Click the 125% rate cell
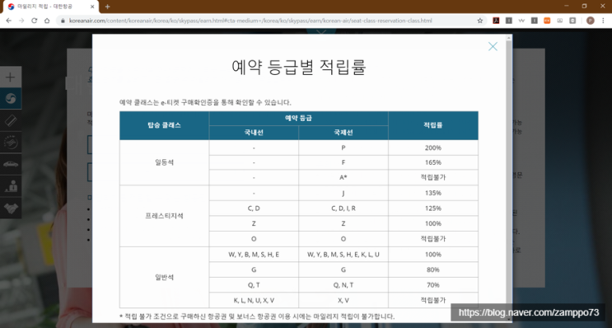This screenshot has width=612, height=328. [433, 209]
